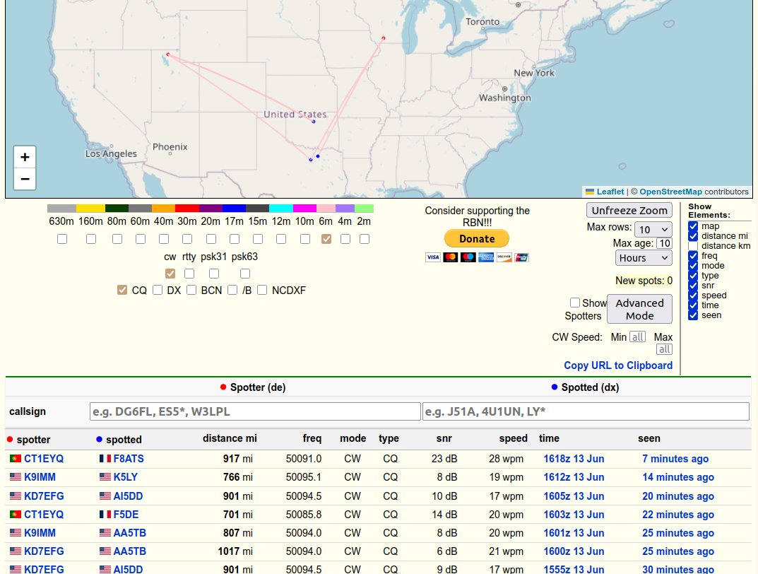Click the Visa card icon
Viewport: 758px width, 574px height.
coord(432,257)
